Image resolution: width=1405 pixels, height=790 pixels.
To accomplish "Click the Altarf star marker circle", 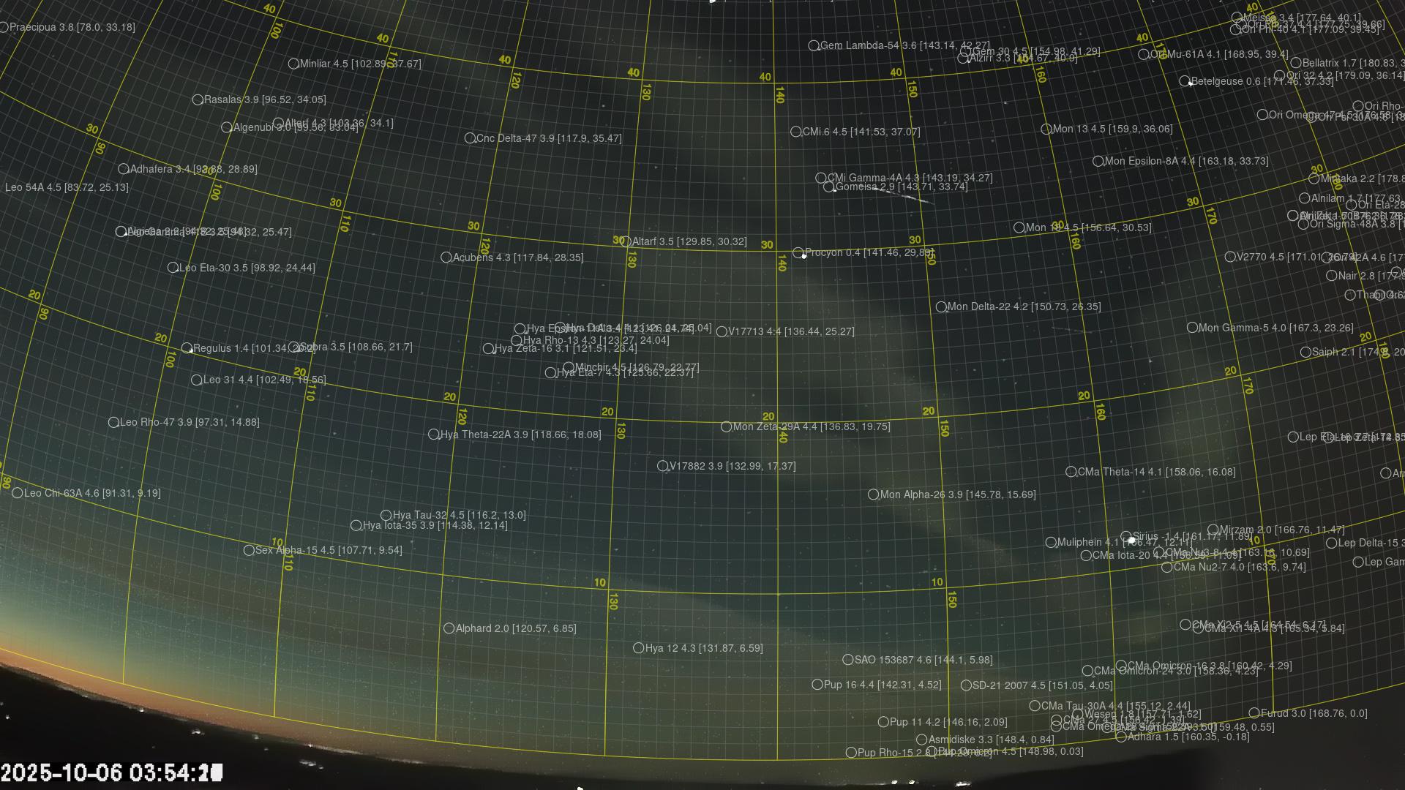I will coord(625,241).
